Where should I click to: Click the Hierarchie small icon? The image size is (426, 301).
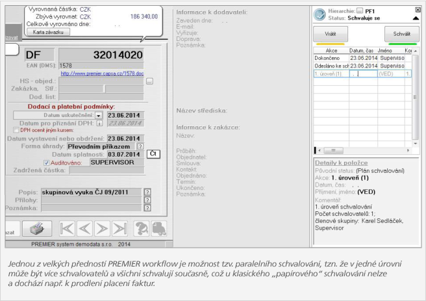[360, 11]
